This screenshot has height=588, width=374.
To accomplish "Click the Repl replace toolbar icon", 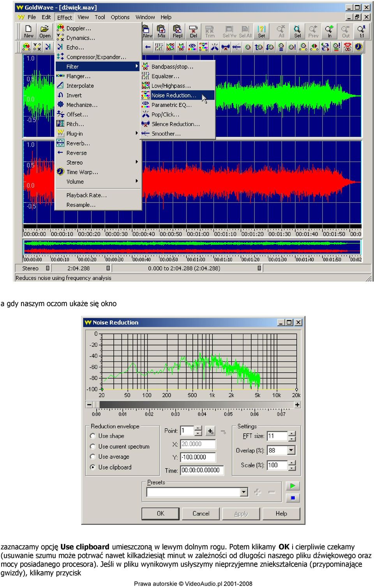I will pyautogui.click(x=177, y=31).
